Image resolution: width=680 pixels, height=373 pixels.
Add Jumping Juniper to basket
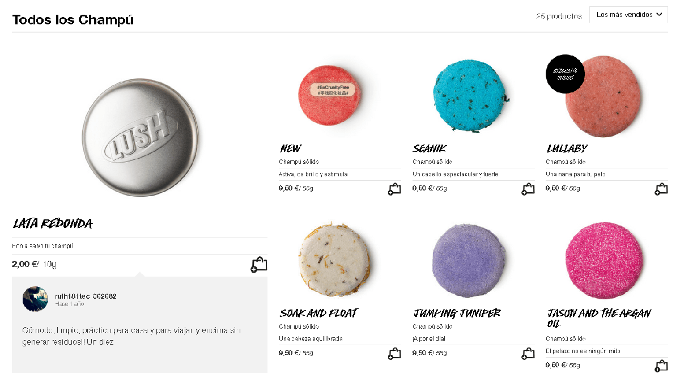tap(528, 354)
